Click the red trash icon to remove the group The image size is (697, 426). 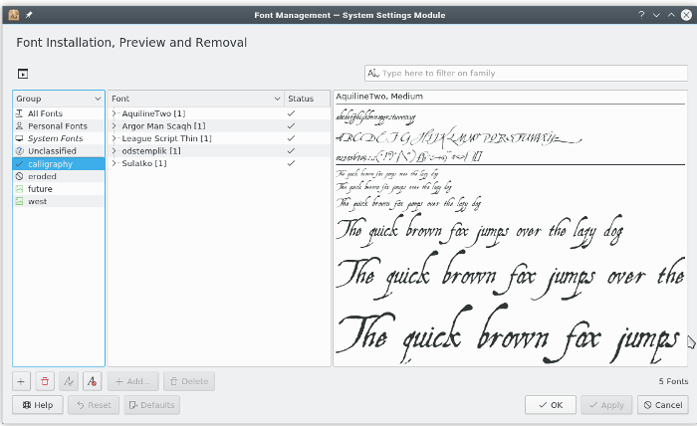[45, 381]
